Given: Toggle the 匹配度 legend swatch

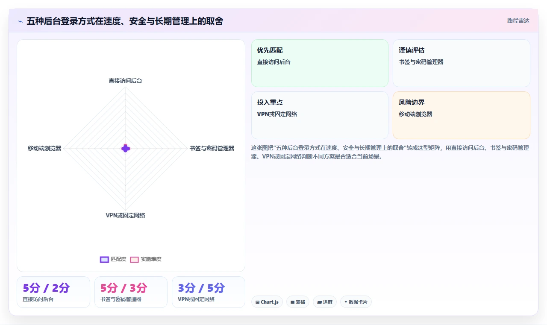Looking at the screenshot, I should pyautogui.click(x=104, y=259).
